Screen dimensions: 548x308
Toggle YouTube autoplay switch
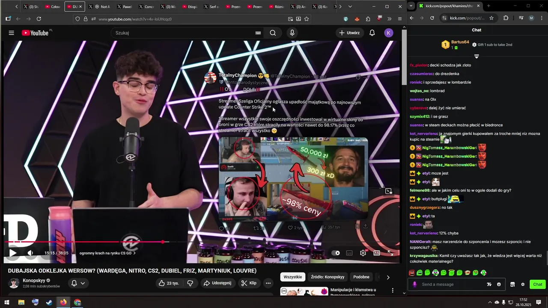pos(336,253)
